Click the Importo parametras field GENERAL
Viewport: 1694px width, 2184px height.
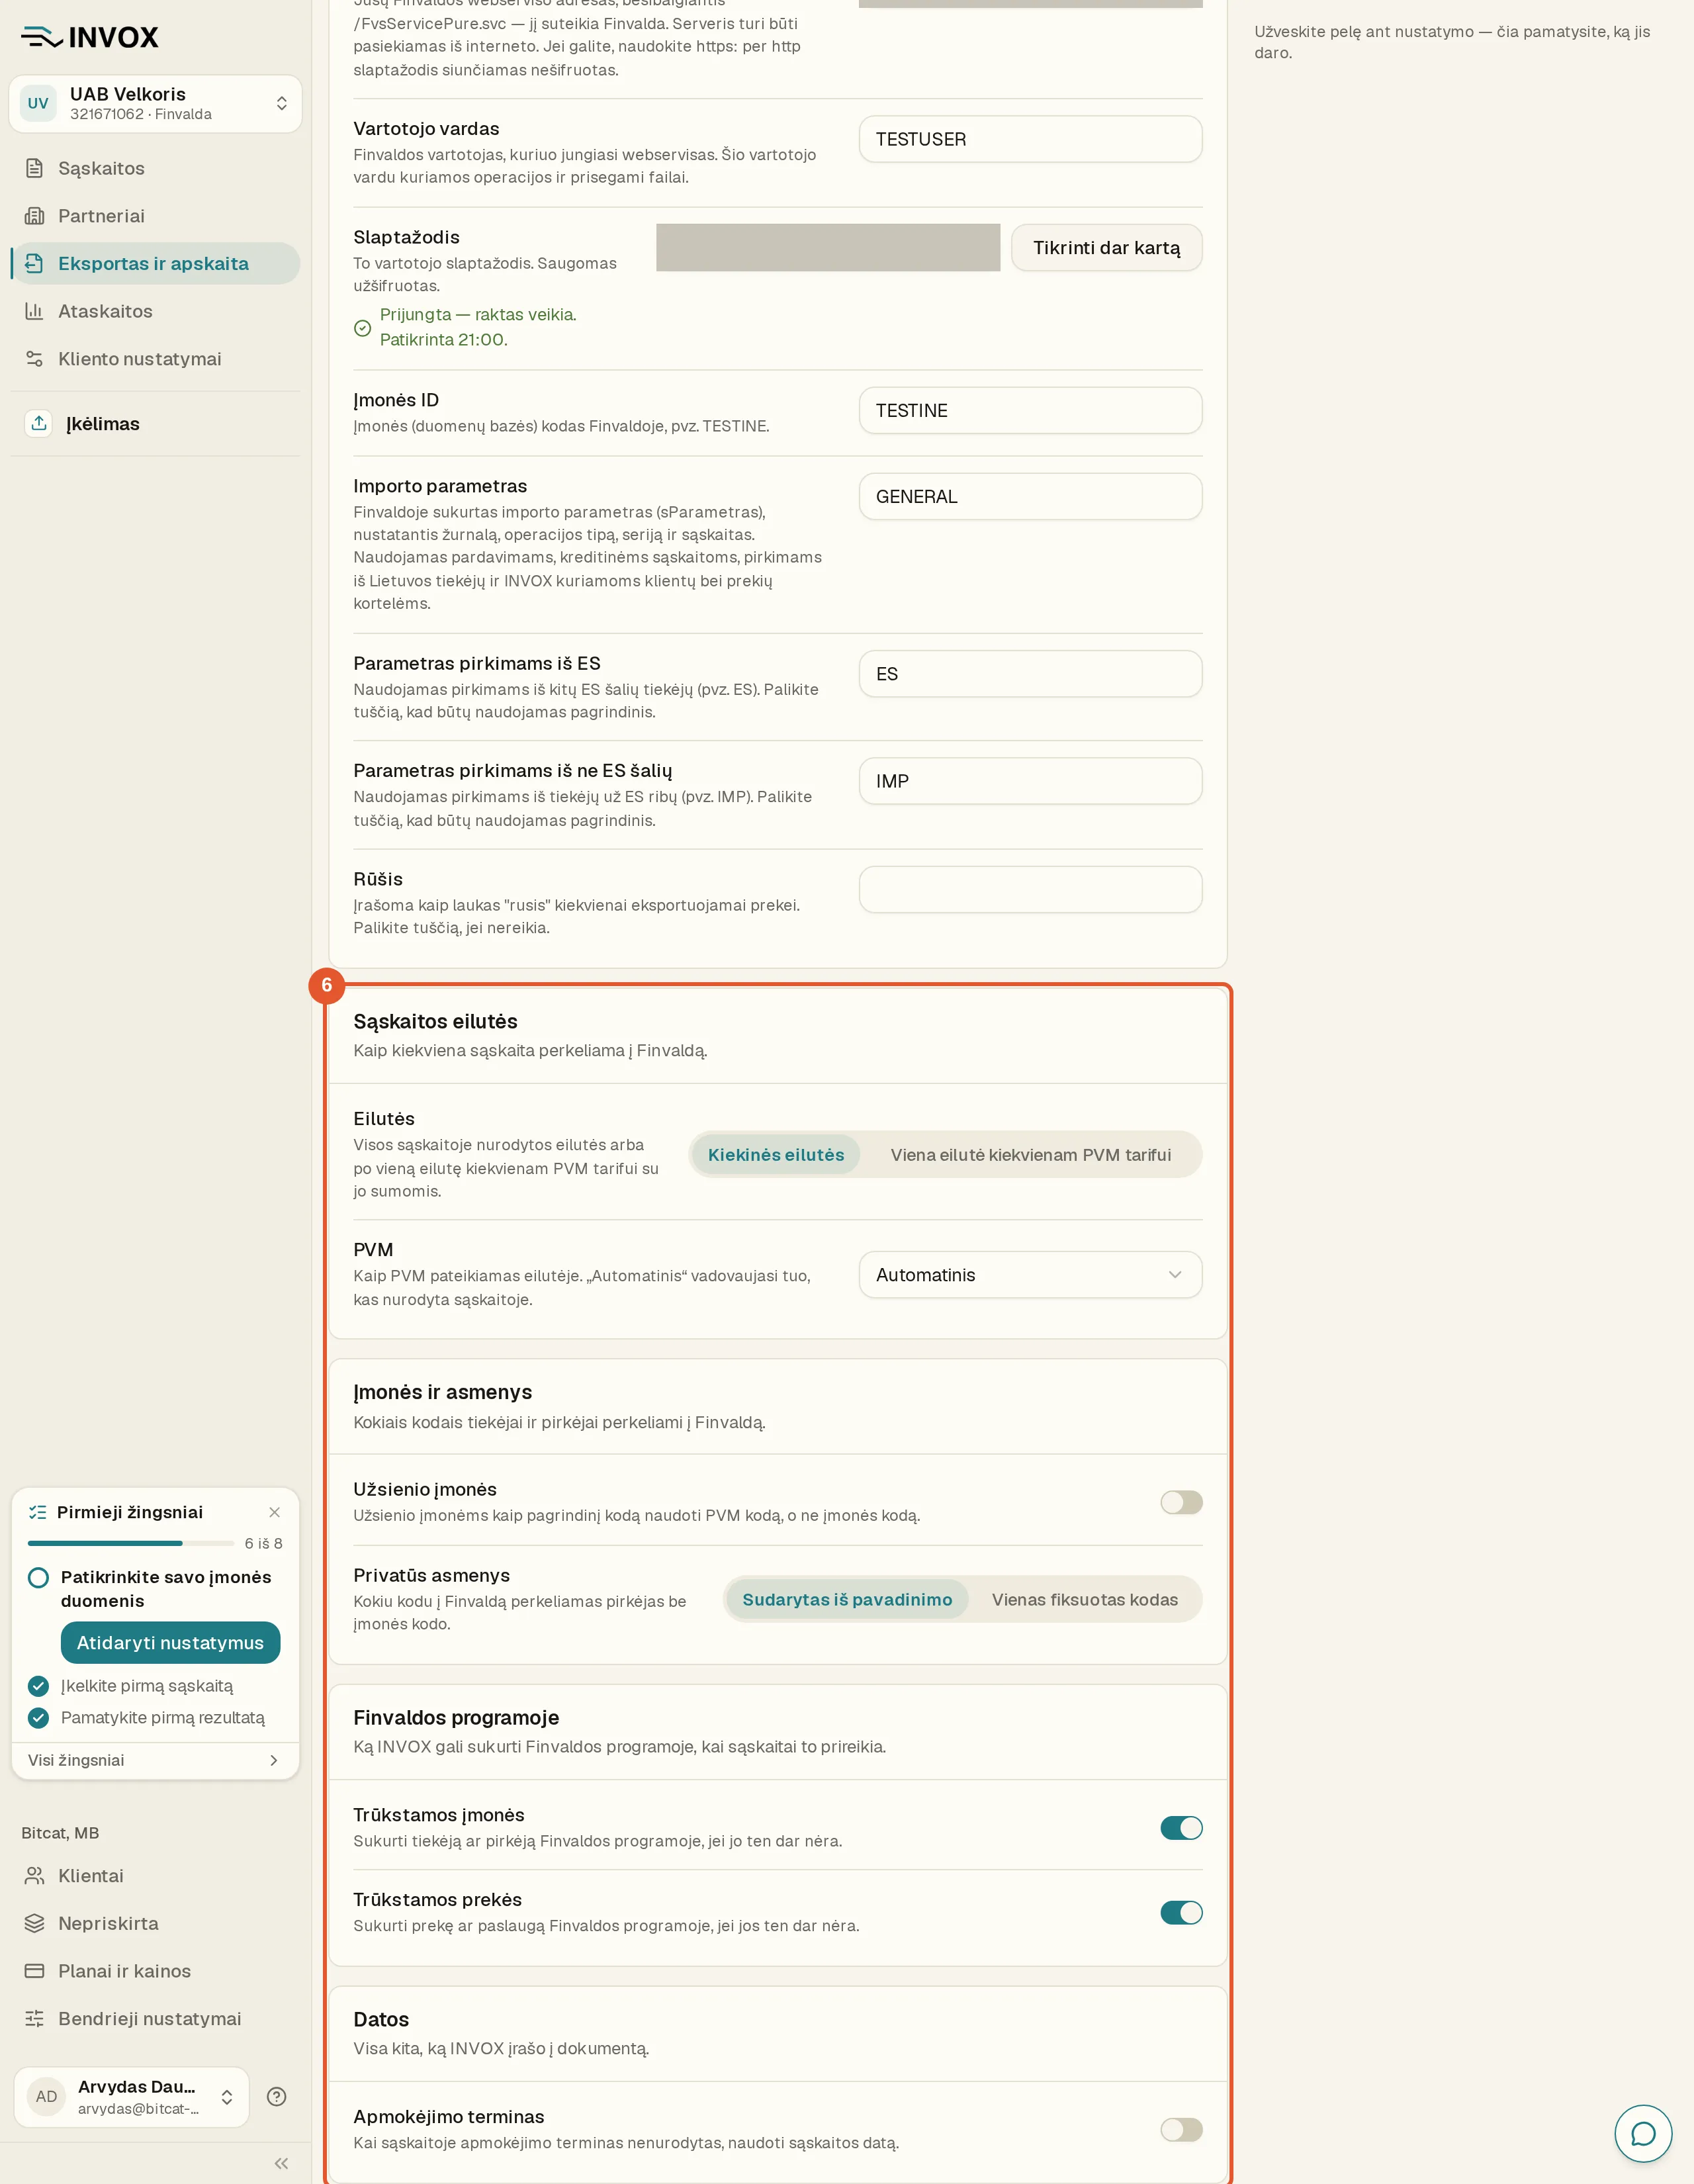click(x=1030, y=497)
